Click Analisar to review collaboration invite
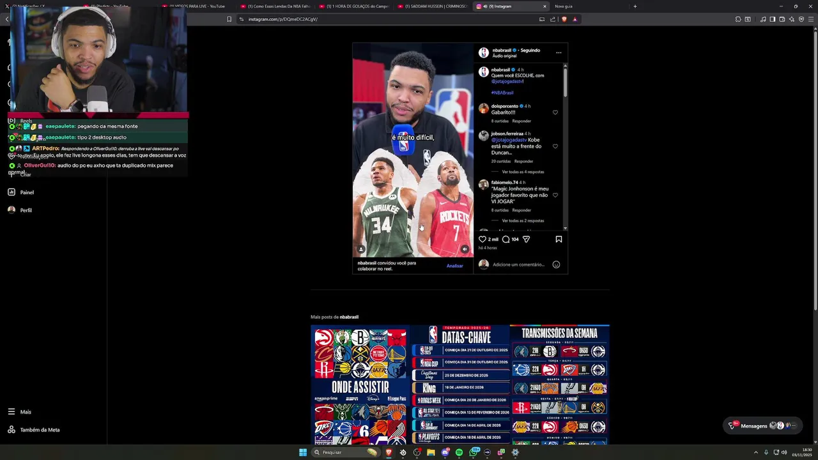The image size is (818, 460). pyautogui.click(x=454, y=266)
